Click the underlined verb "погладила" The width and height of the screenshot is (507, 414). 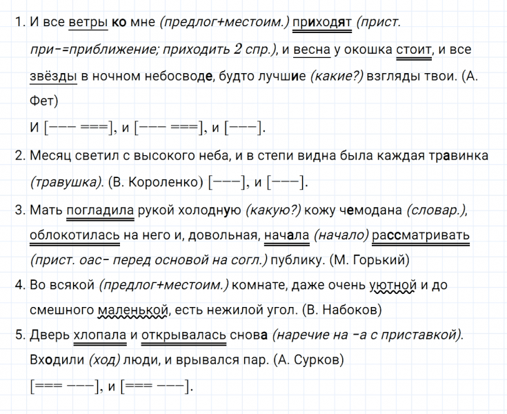pos(96,210)
